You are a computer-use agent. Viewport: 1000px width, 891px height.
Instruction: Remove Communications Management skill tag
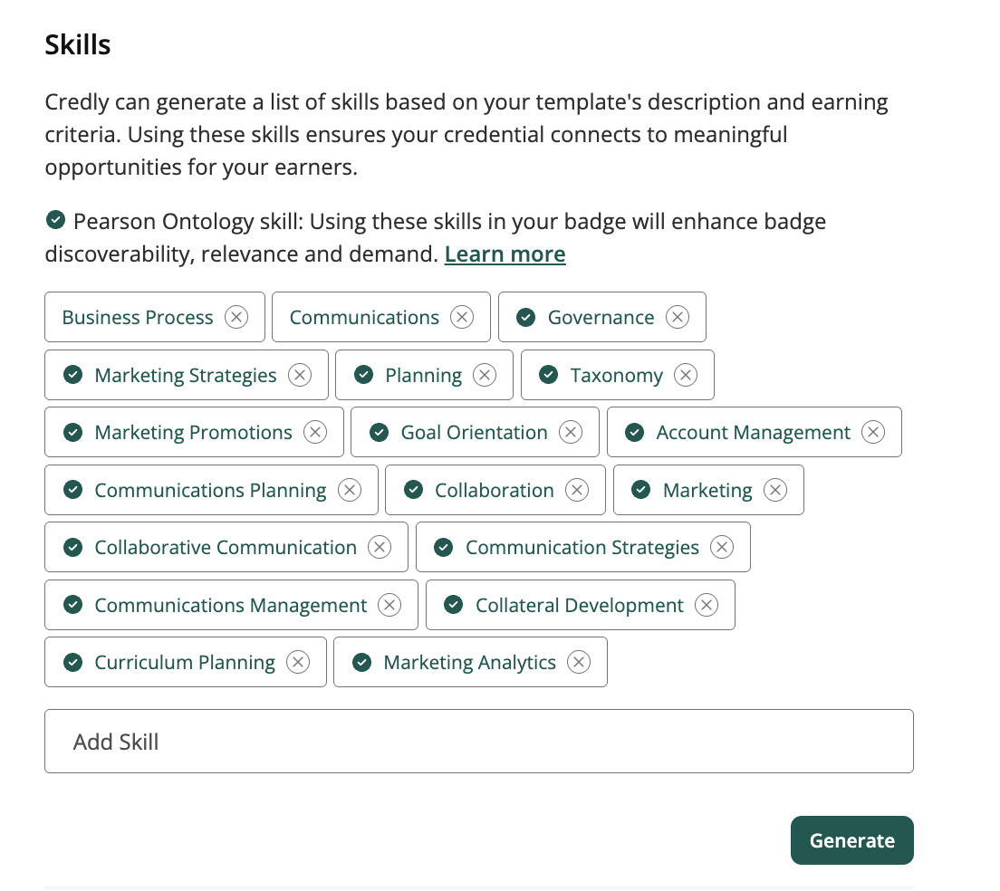389,605
